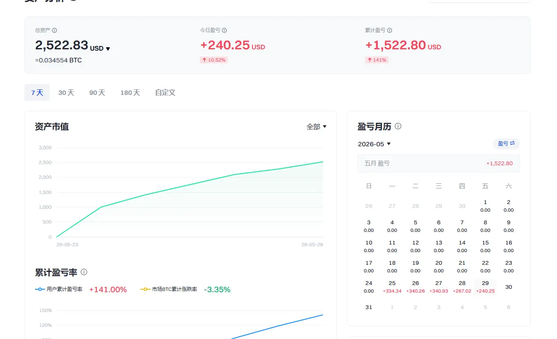Viewport: 557px width, 339px height.
Task: Select May 30 in the calendar
Action: click(509, 287)
